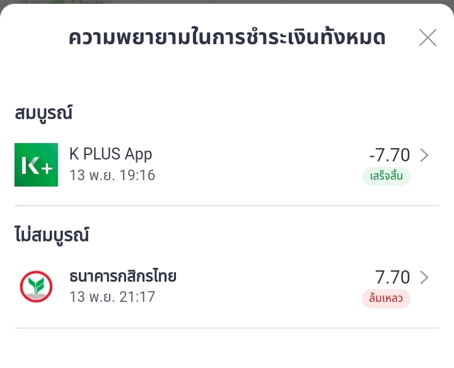This screenshot has width=454, height=368.
Task: Tap the Kasikorn Bank round logo
Action: pyautogui.click(x=36, y=287)
